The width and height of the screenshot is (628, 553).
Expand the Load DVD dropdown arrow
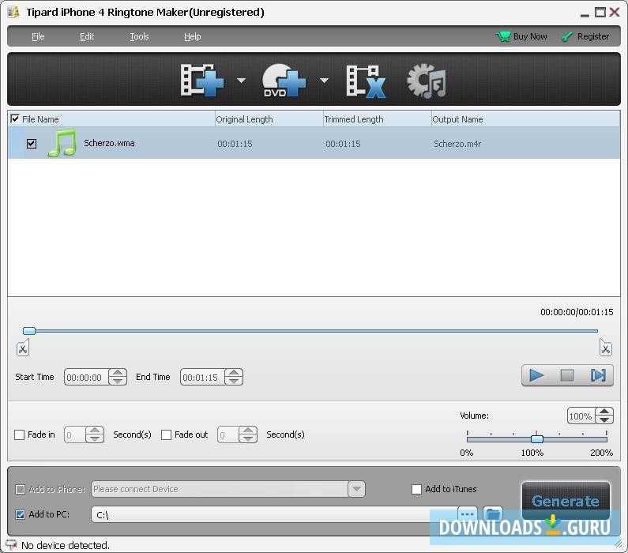pyautogui.click(x=324, y=81)
